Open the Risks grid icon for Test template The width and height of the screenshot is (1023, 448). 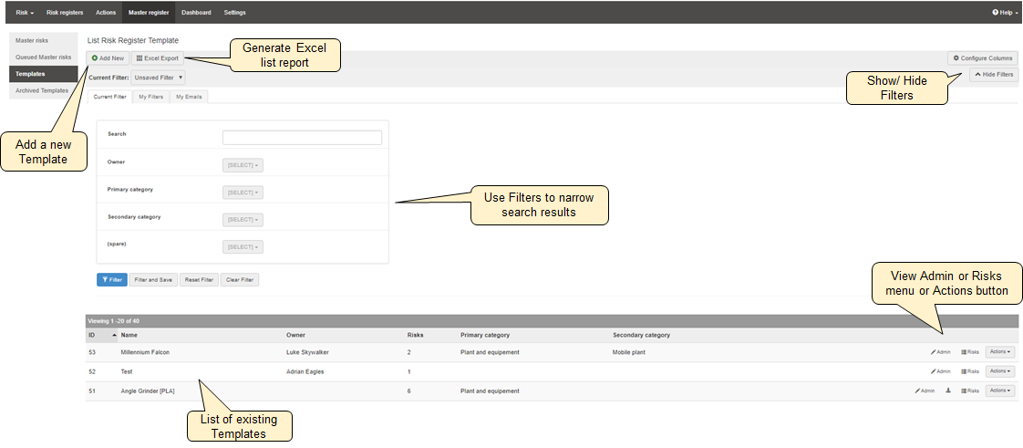[x=964, y=371]
